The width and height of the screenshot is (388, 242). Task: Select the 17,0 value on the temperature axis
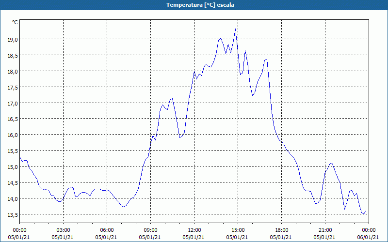tap(13, 103)
